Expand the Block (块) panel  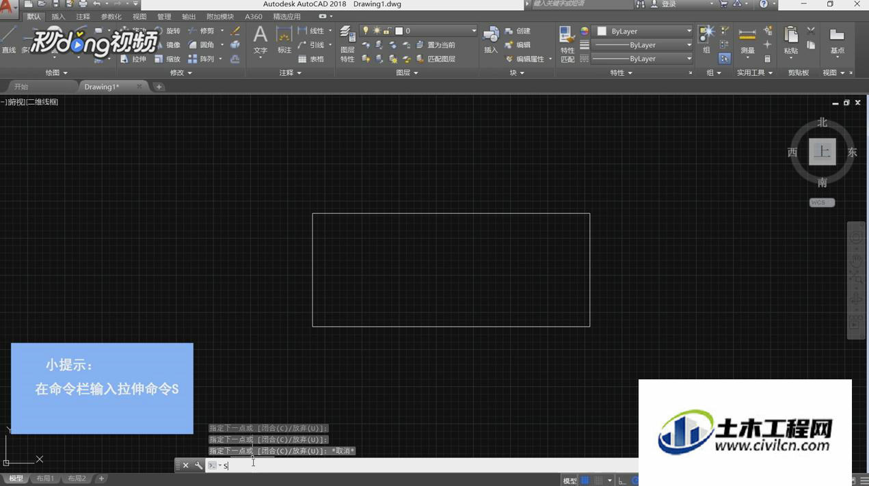pyautogui.click(x=517, y=72)
